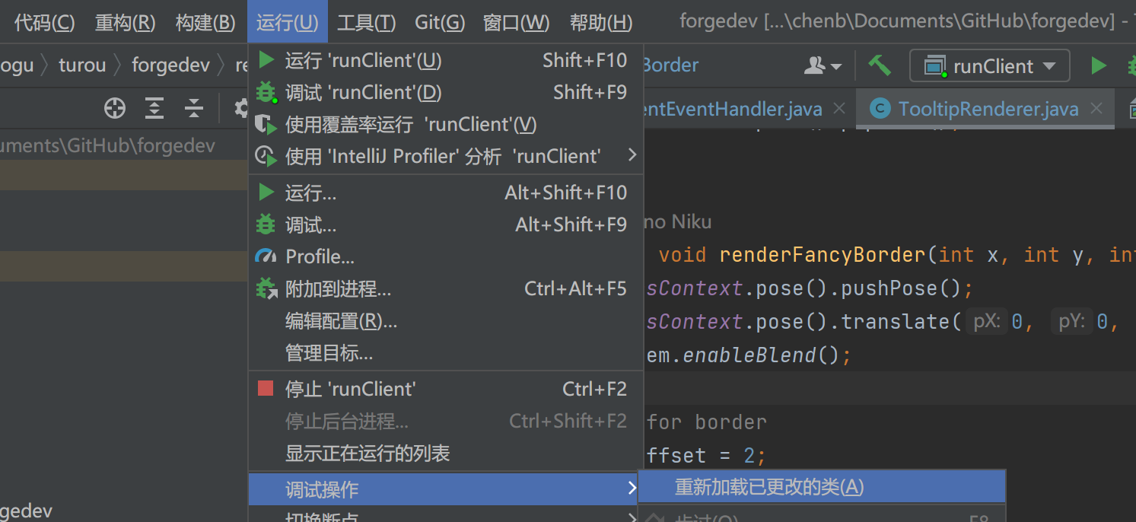The height and width of the screenshot is (522, 1136).
Task: Open Profile... from the Run menu
Action: point(320,257)
